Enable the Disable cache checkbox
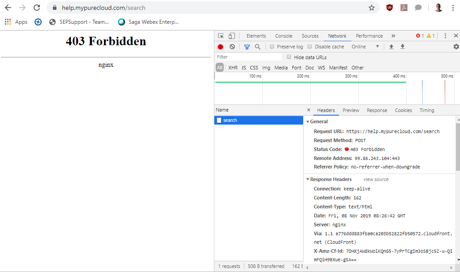This screenshot has height=272, width=460. coord(309,46)
